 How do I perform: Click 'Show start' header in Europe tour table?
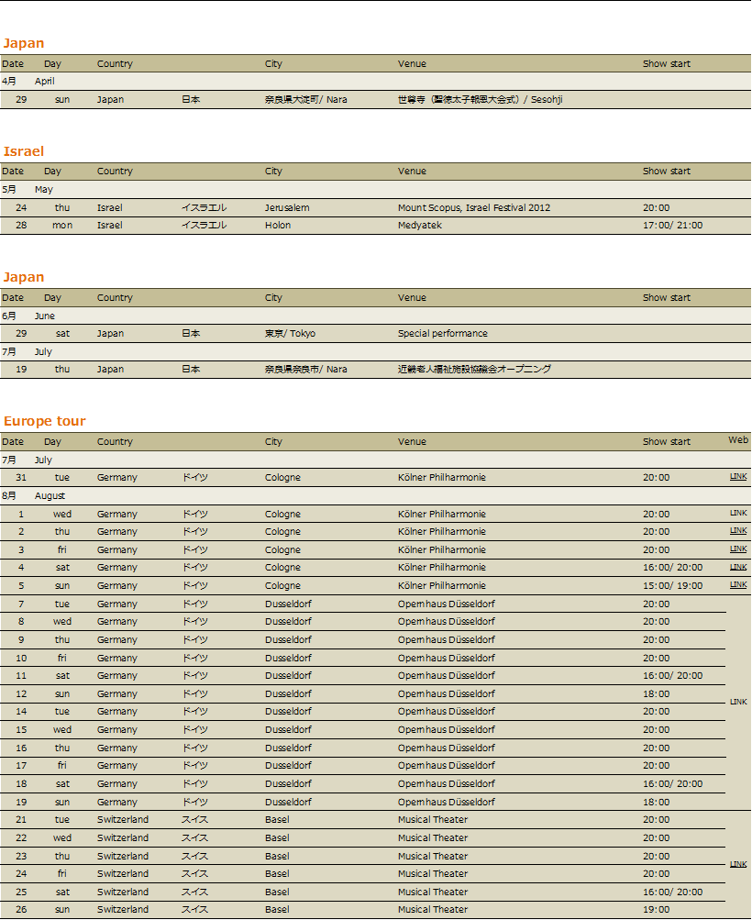tap(667, 442)
